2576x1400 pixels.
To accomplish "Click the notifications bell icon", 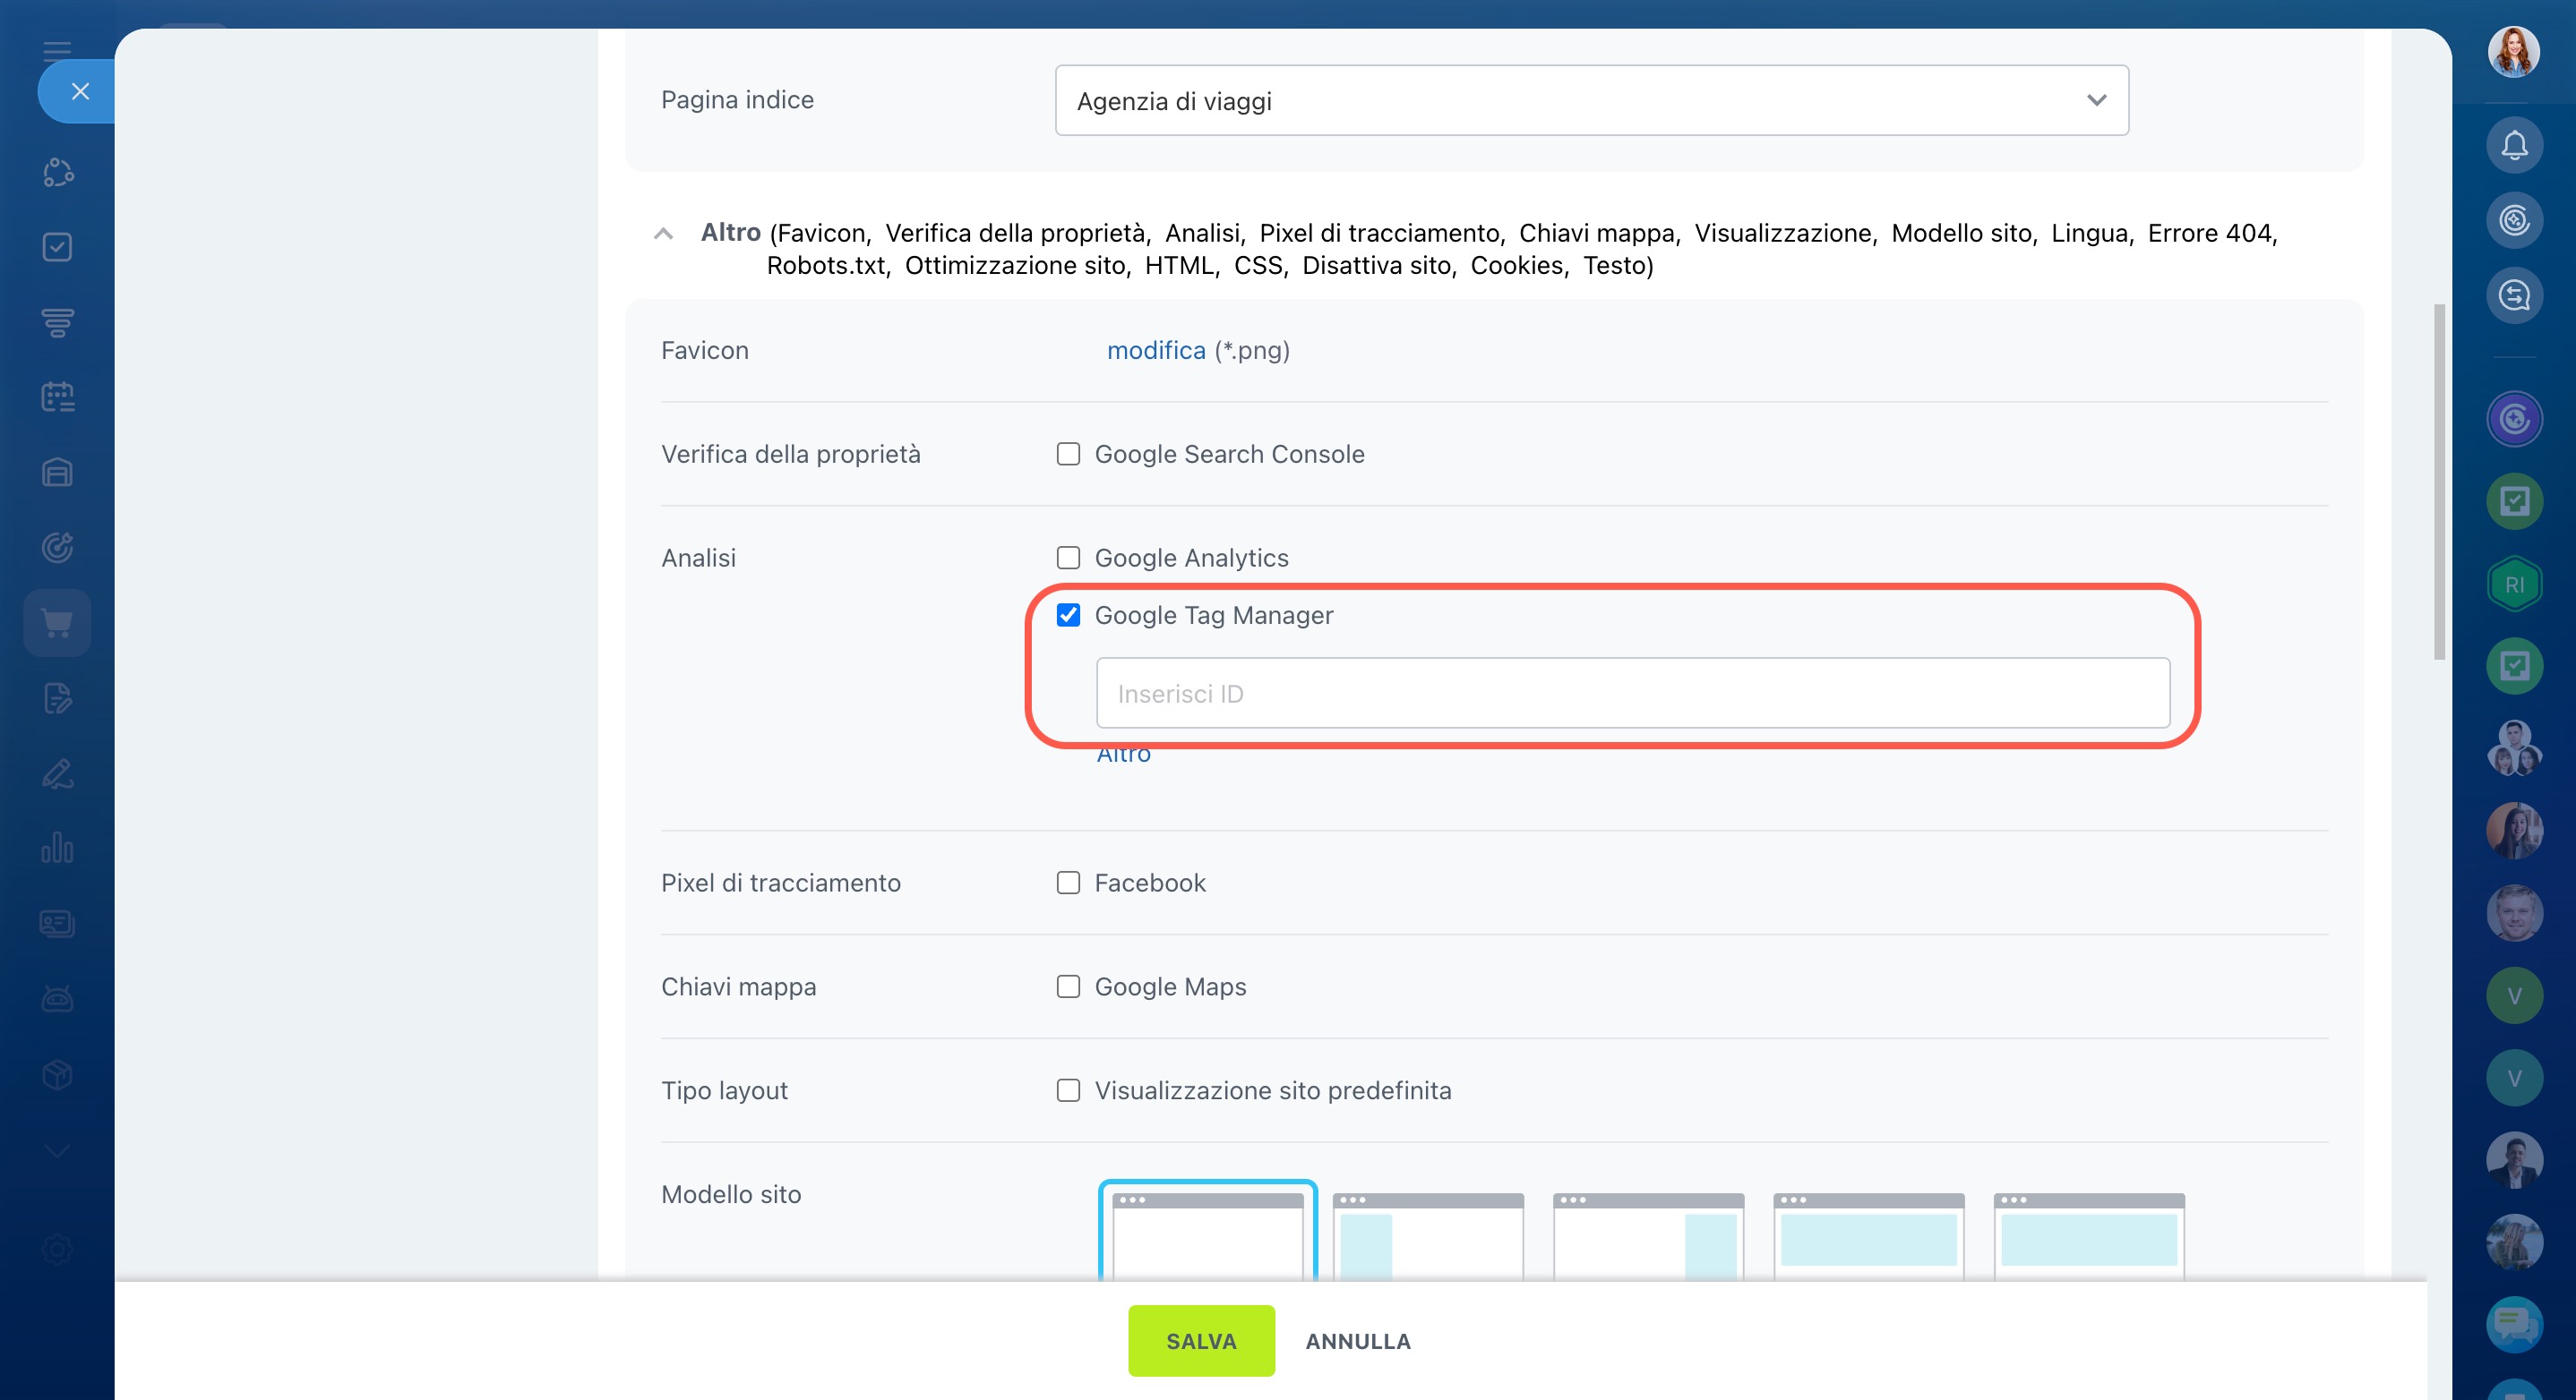I will (2513, 146).
